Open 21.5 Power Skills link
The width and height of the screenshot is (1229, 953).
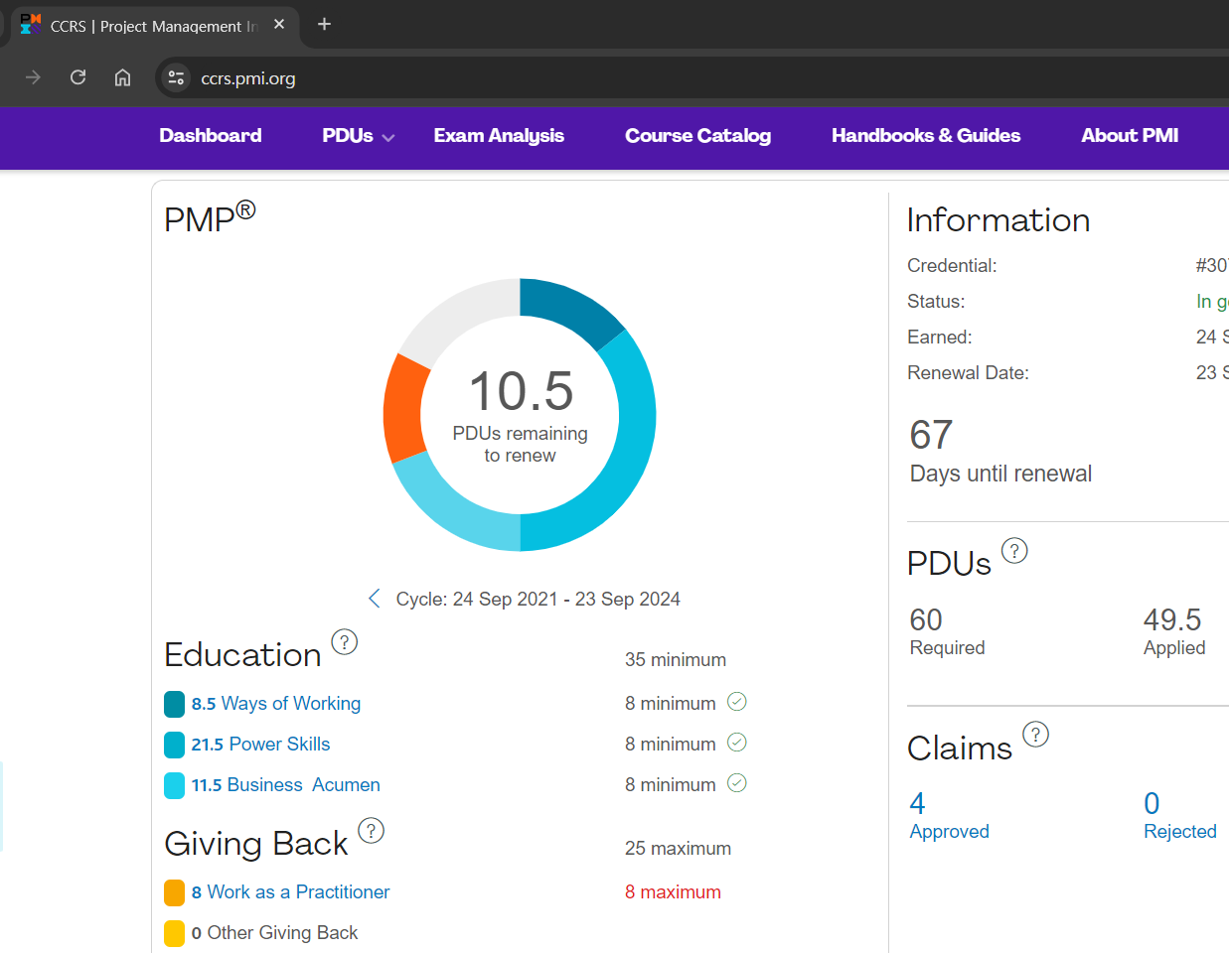(x=260, y=745)
